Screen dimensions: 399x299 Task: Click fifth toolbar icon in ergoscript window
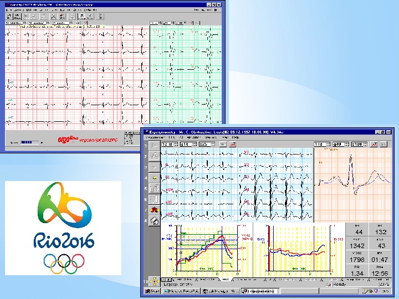tap(44, 17)
